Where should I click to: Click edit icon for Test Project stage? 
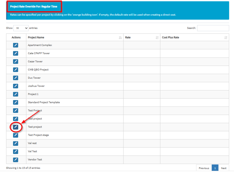pyautogui.click(x=15, y=135)
